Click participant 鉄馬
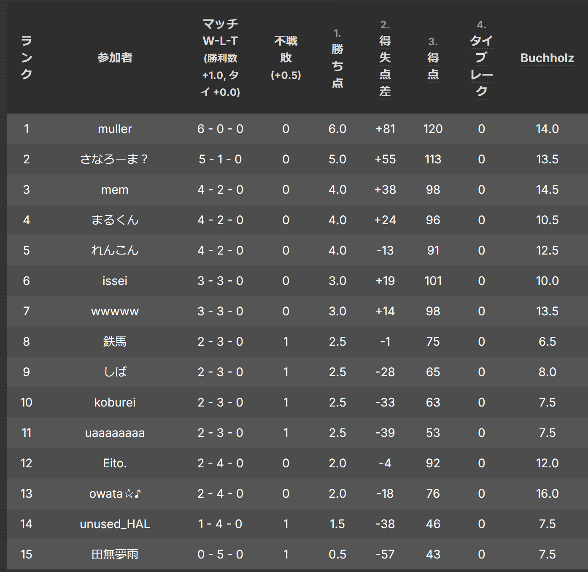This screenshot has height=572, width=588. [x=115, y=342]
